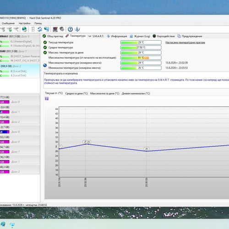Click the blue question mark help icon
The image size is (229, 229).
click(x=70, y=29)
